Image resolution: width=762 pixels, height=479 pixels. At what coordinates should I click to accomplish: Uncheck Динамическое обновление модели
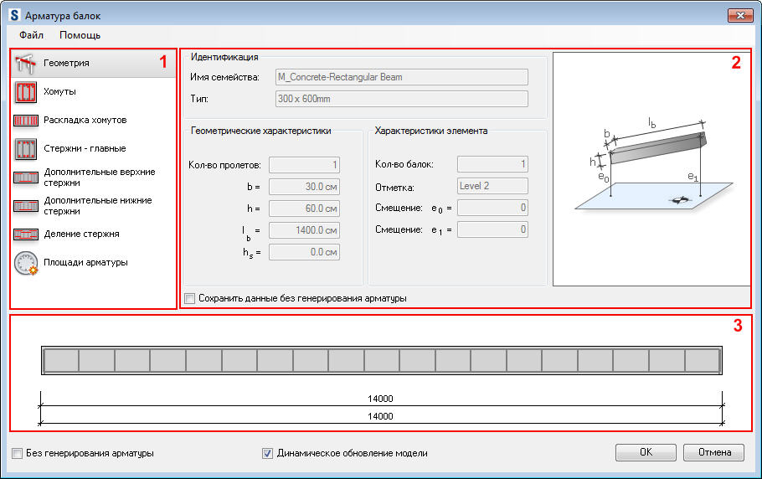click(267, 453)
